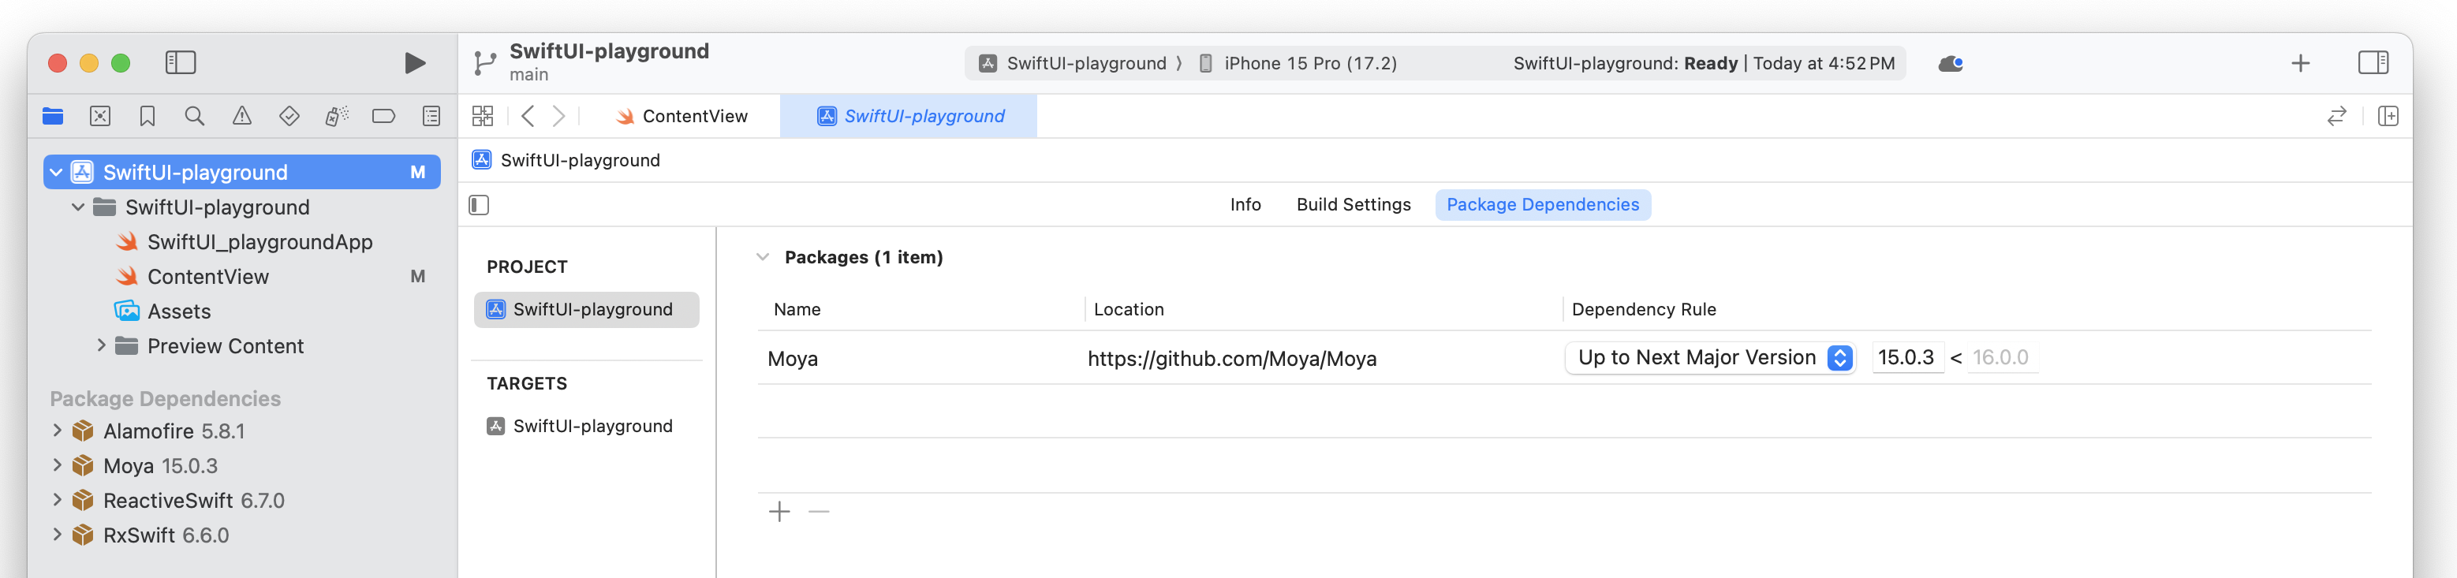Click the Moya package row name
Screen dimensions: 2457x578
pyautogui.click(x=793, y=359)
